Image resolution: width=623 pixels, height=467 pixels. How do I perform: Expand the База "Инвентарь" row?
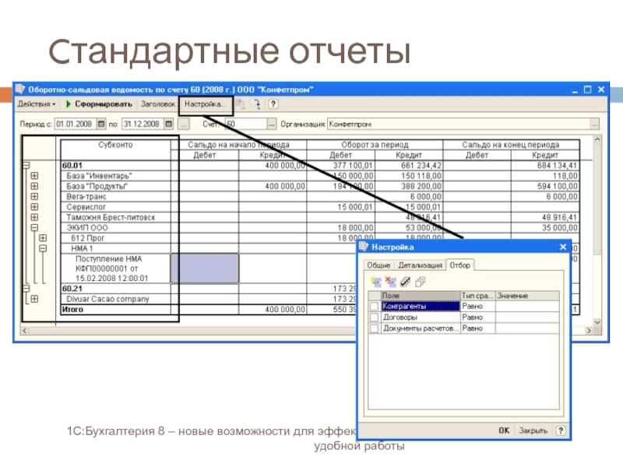[x=34, y=176]
